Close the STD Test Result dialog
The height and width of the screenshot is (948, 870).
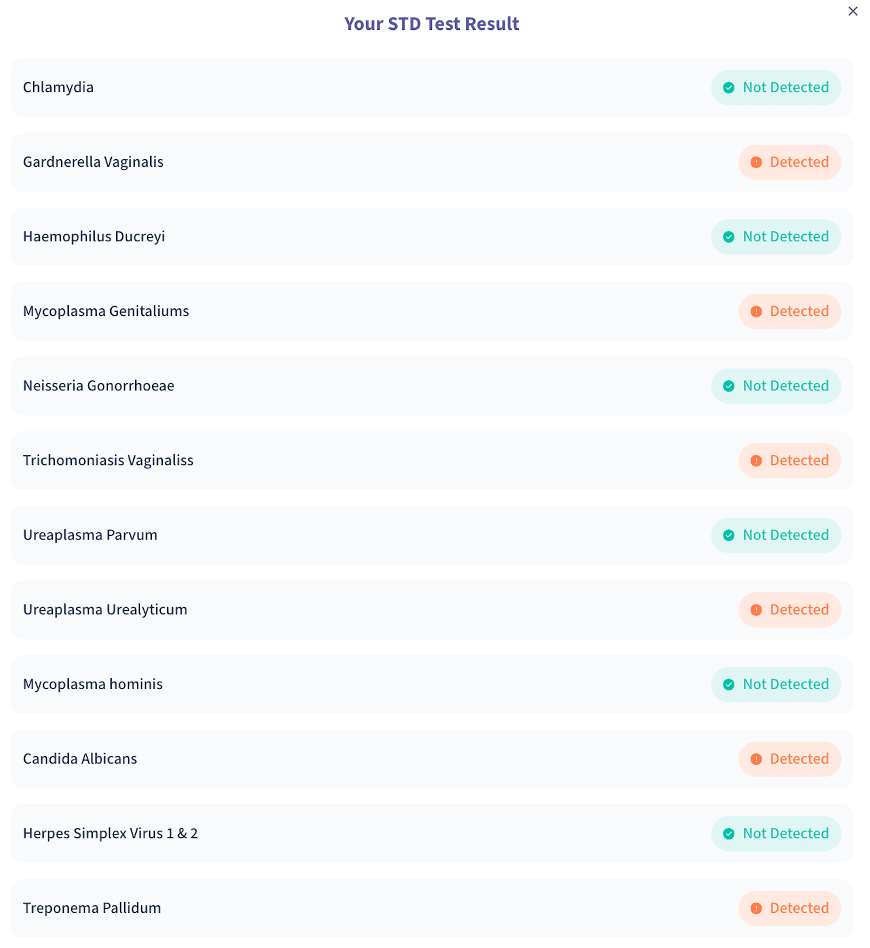pyautogui.click(x=852, y=11)
